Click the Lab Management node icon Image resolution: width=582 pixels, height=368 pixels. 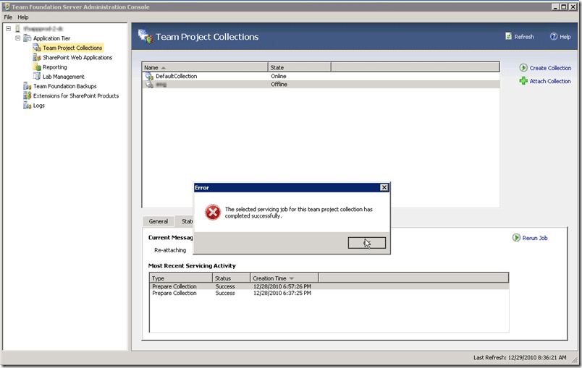point(37,77)
